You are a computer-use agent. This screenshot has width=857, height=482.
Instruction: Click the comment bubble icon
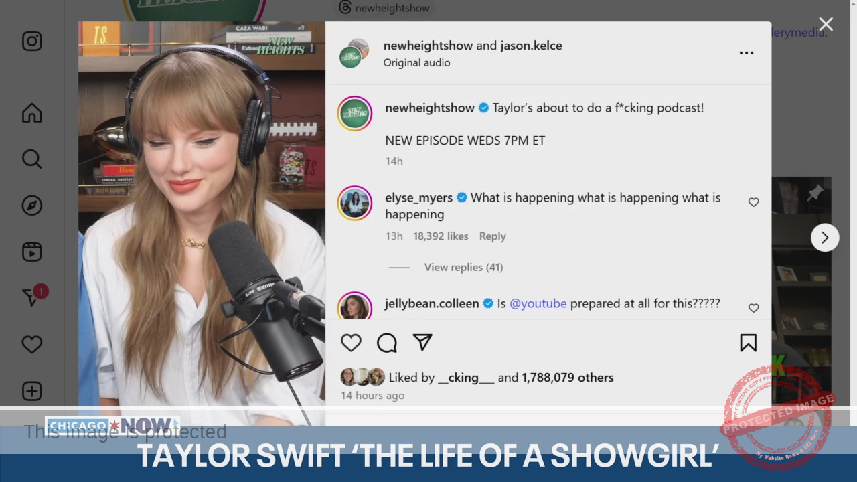387,343
